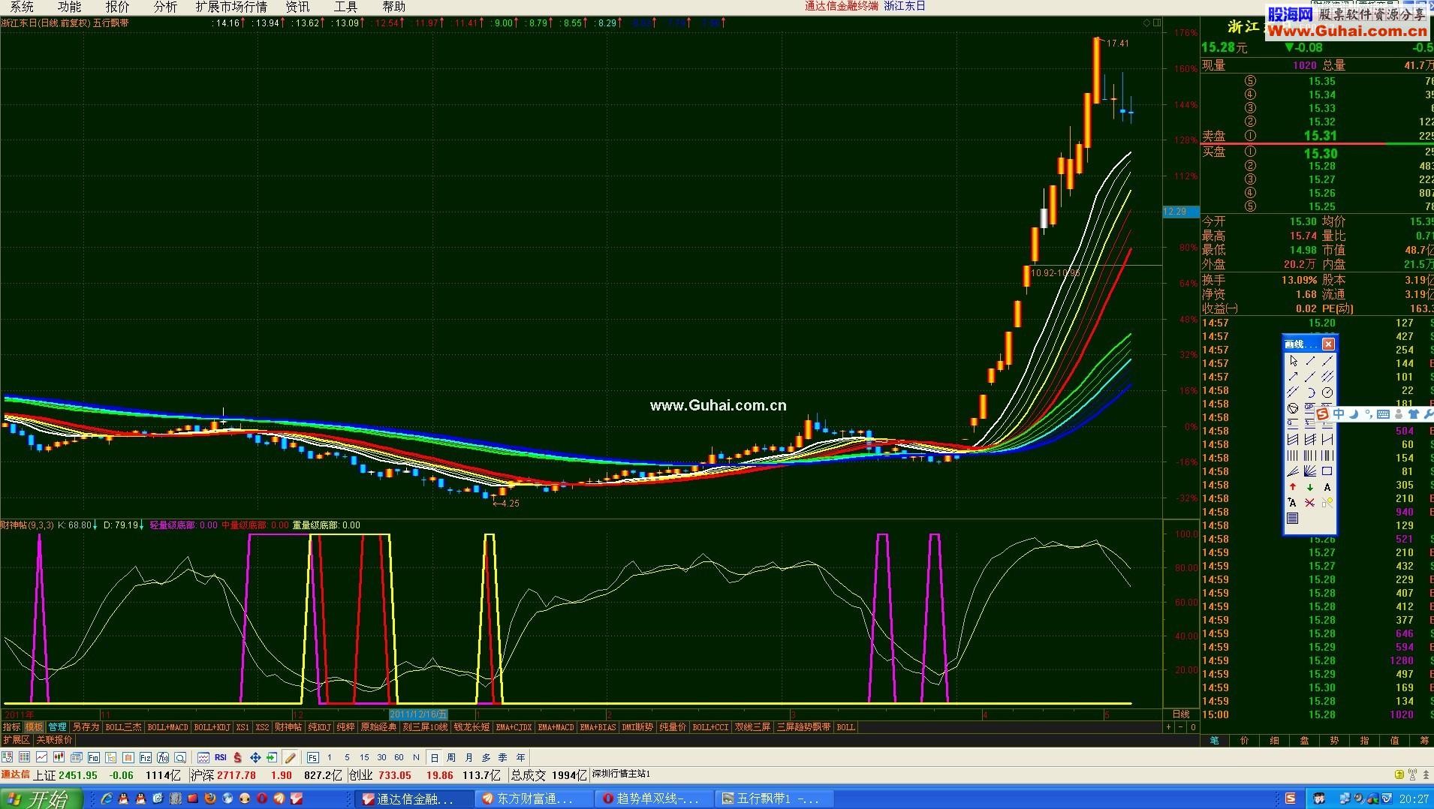Place a red up-arrow marker

[1293, 486]
